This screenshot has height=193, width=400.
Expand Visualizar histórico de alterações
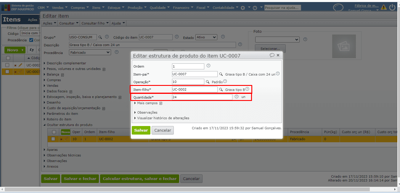pyautogui.click(x=162, y=118)
